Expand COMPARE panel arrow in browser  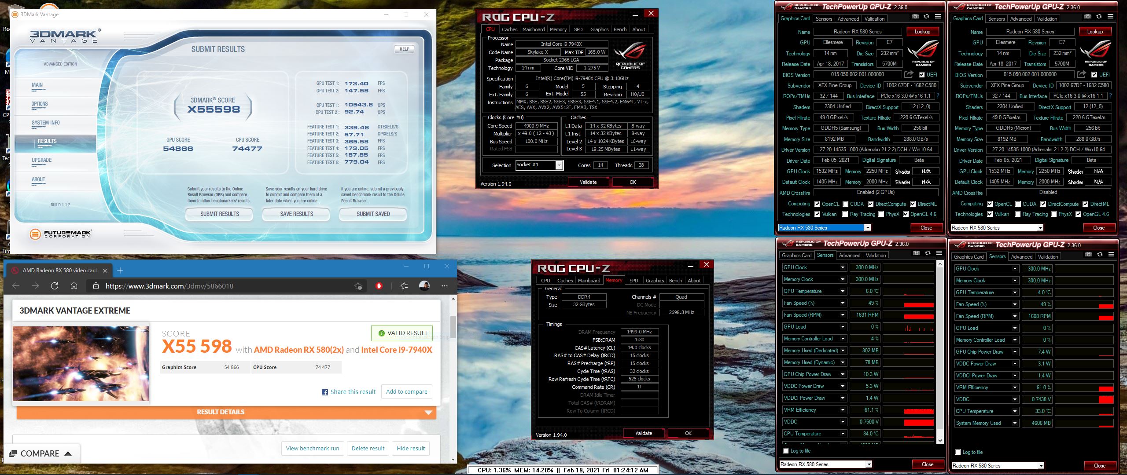pyautogui.click(x=68, y=453)
